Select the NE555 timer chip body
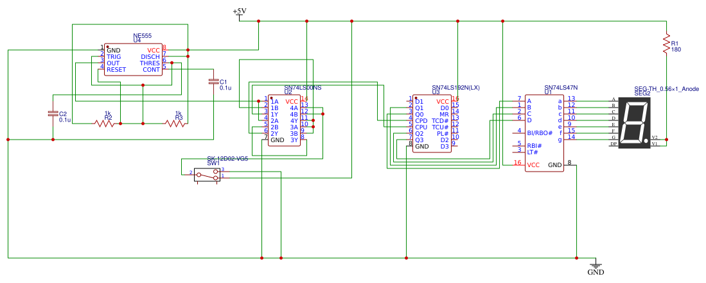 (x=133, y=60)
